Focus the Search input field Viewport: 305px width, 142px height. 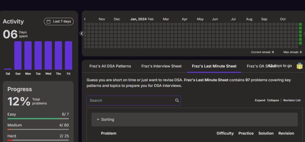134,100
